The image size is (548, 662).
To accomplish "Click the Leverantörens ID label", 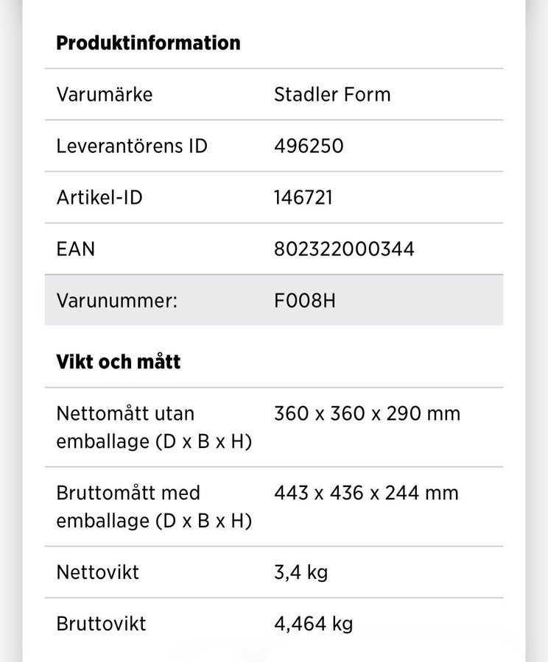I will tap(132, 146).
